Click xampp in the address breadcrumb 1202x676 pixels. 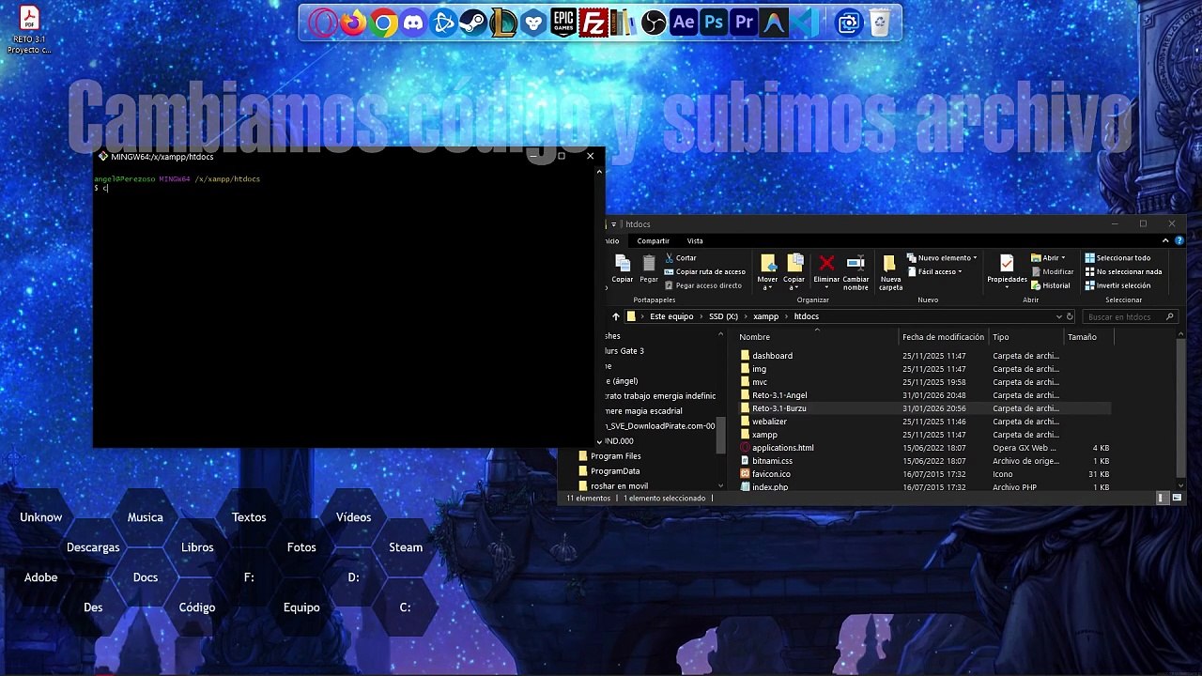tap(765, 317)
